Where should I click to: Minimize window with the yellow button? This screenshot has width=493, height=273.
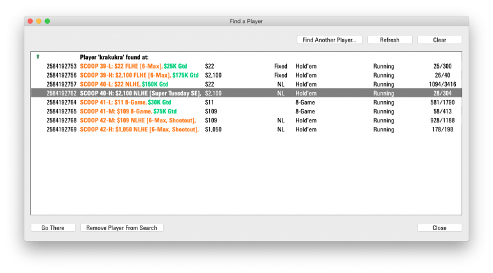(x=39, y=21)
